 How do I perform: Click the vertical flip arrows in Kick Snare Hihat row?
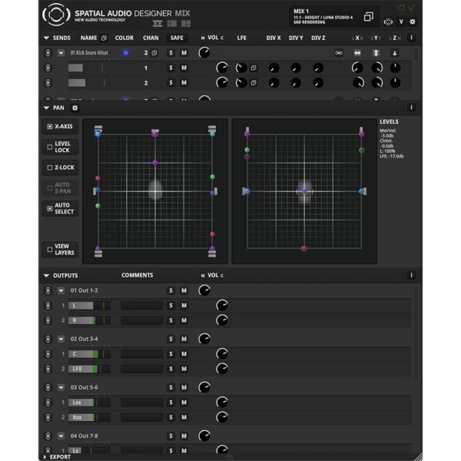376,53
